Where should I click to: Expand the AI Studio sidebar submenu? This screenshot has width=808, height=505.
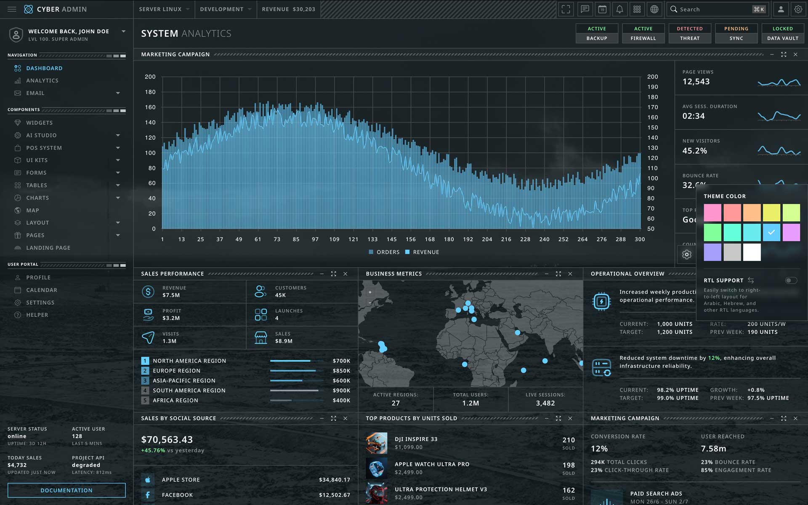[118, 135]
